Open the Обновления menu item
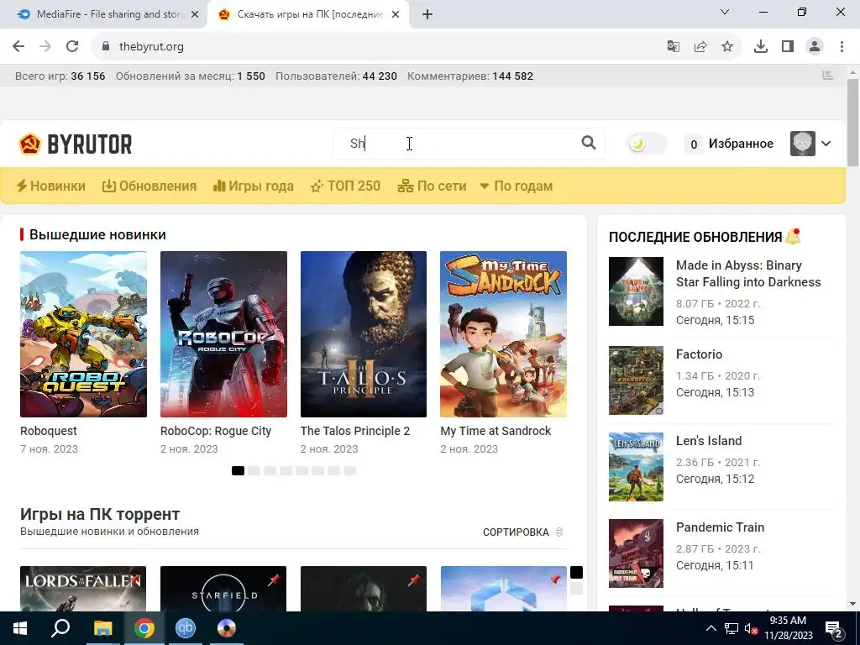This screenshot has width=860, height=645. [x=149, y=186]
